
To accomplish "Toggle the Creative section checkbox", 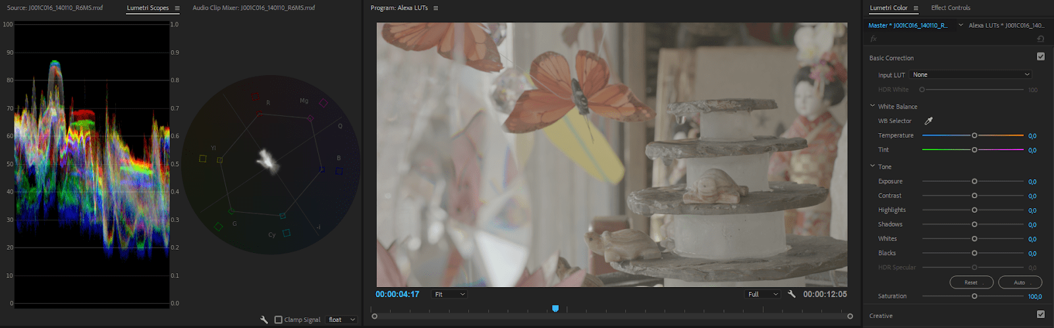I will [x=1041, y=314].
